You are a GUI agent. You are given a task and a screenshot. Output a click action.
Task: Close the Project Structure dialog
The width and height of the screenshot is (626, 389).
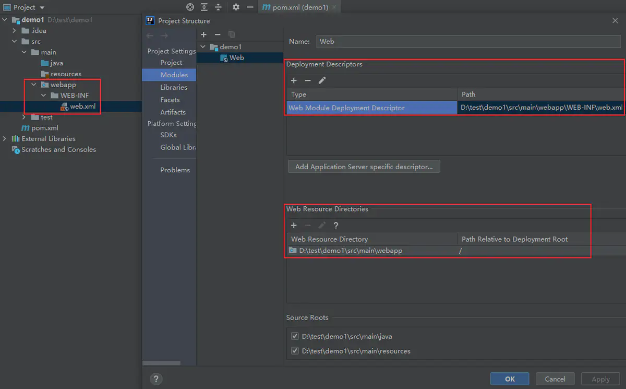coord(615,20)
